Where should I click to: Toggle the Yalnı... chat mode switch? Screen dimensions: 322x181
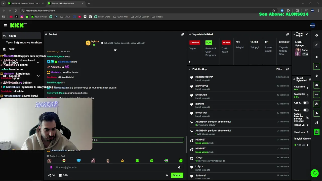pos(306,110)
